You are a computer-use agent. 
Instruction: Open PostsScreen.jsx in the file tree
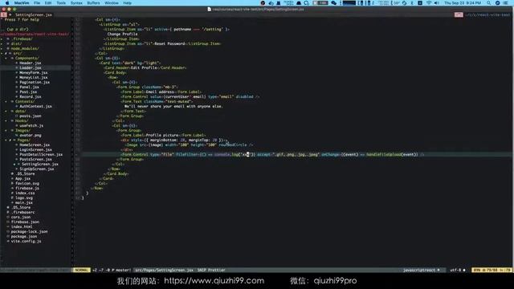(35, 159)
